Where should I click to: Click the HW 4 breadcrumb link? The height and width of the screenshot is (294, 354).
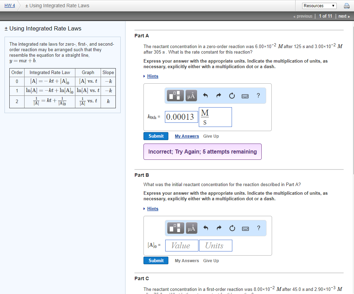click(x=10, y=5)
